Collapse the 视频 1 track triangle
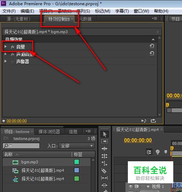 (x=148, y=187)
